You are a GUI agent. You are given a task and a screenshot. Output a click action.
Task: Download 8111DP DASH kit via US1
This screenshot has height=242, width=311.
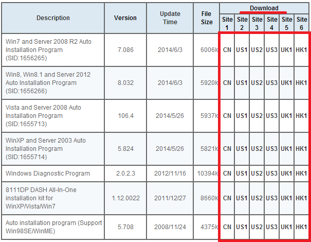pyautogui.click(x=242, y=198)
